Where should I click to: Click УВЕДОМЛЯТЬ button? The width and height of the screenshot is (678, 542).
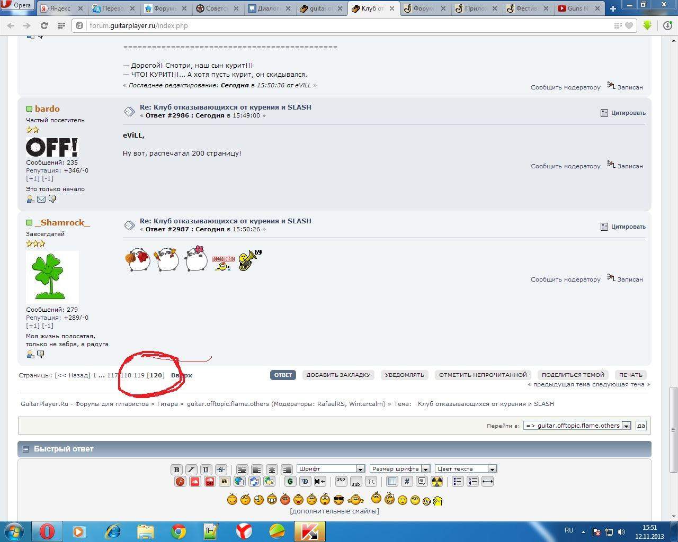pyautogui.click(x=404, y=375)
